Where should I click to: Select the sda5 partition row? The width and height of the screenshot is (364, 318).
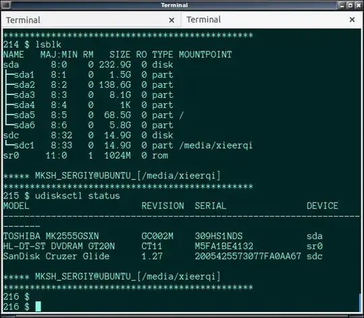coord(93,115)
